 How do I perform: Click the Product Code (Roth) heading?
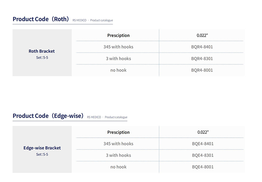coord(41,19)
